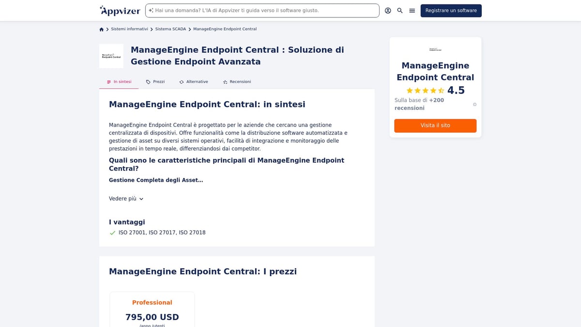The image size is (581, 327).
Task: Click the Alternative refresh icon
Action: pos(181,81)
